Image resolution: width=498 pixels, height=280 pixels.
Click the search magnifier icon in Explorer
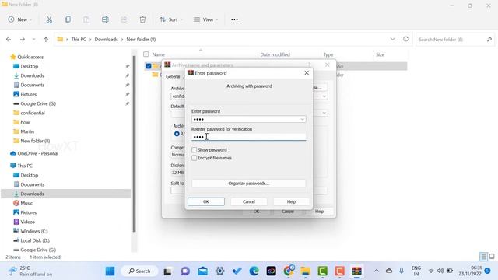point(489,40)
